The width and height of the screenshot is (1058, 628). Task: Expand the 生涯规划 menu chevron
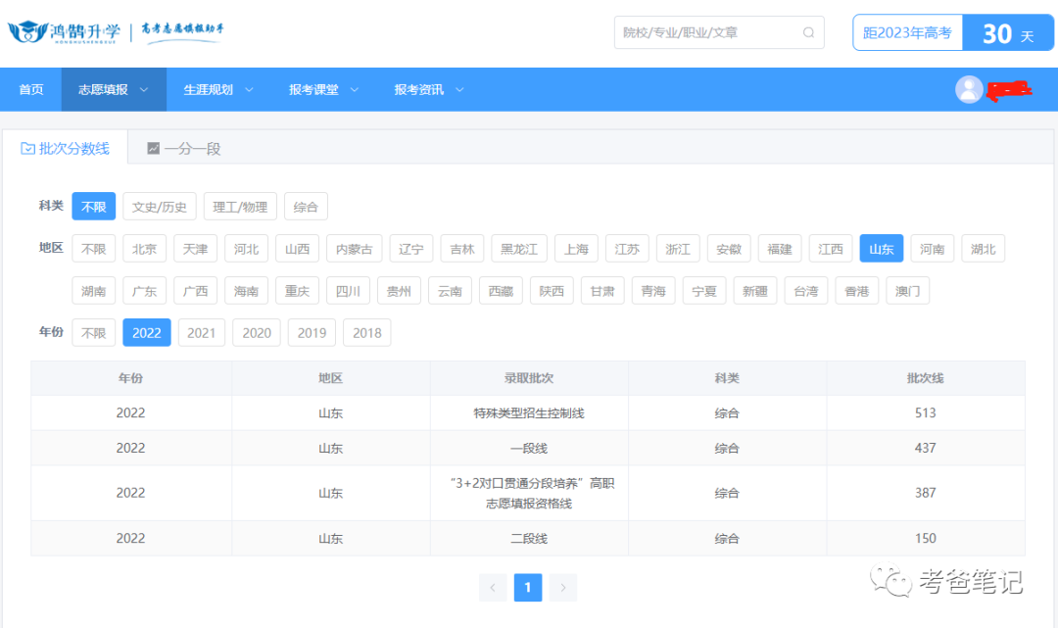point(249,90)
